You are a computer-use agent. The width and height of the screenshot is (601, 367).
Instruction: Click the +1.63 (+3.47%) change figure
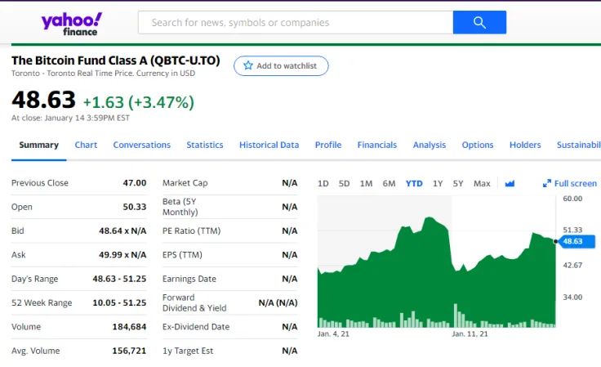139,102
